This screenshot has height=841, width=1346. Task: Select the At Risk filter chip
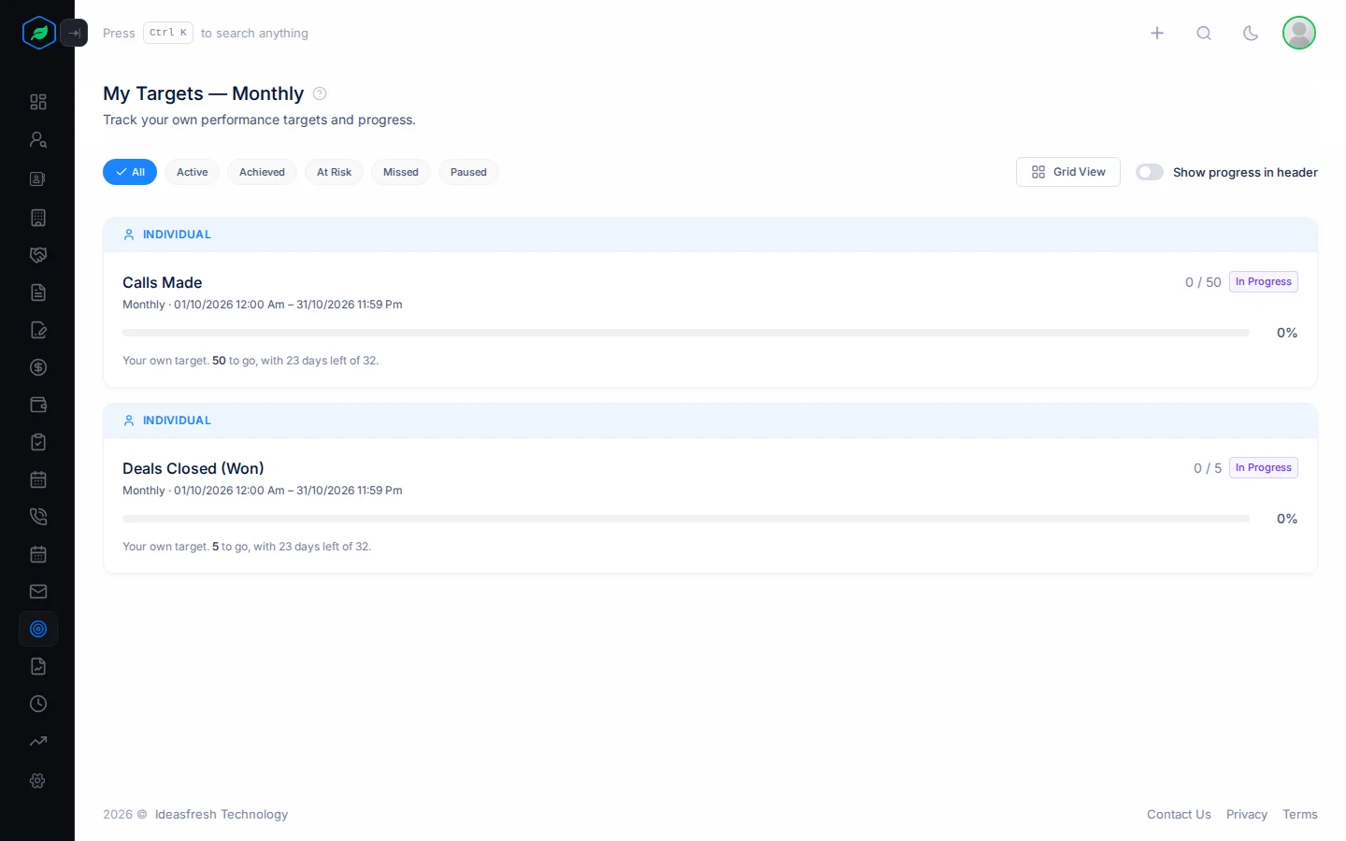[334, 172]
